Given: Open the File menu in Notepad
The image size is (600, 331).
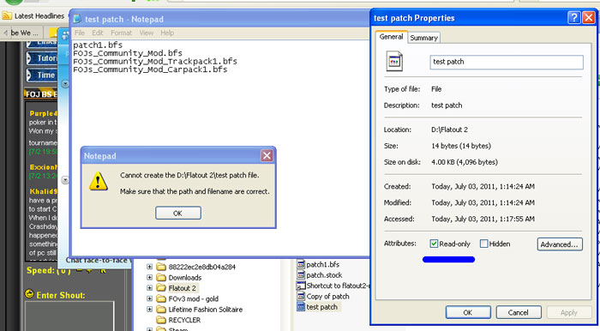Looking at the screenshot, I should (x=80, y=33).
